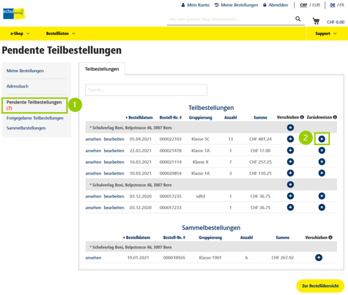This screenshot has width=348, height=295.
Task: Release collective order 000018926 with the up arrow
Action: click(319, 257)
